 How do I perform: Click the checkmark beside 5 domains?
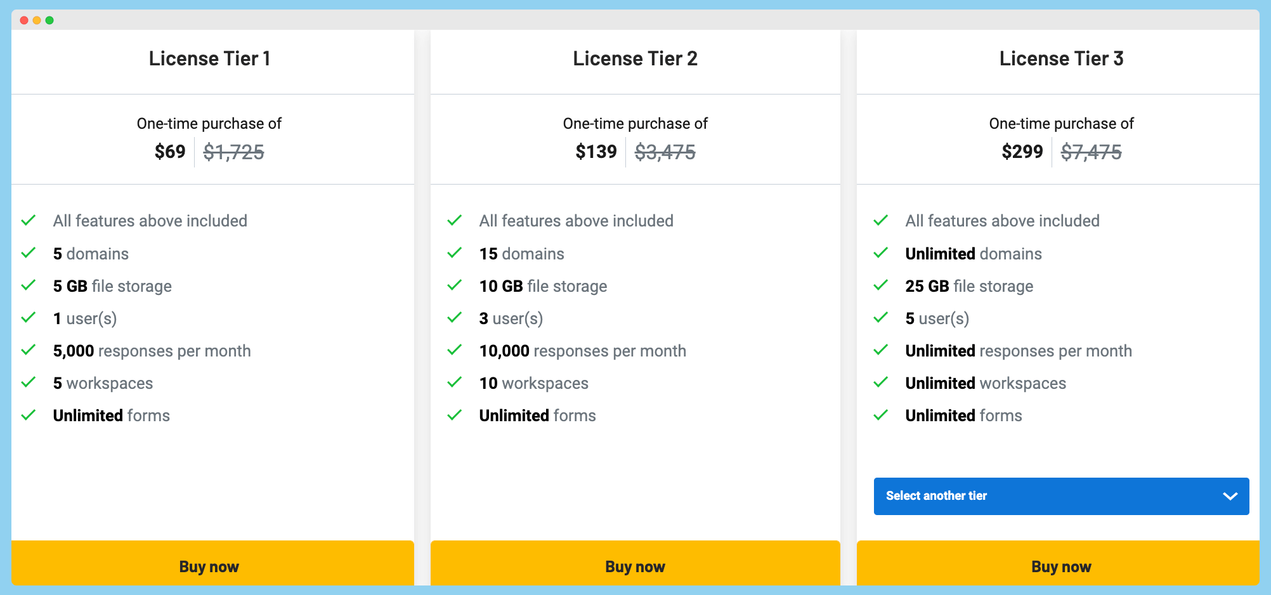(x=29, y=253)
